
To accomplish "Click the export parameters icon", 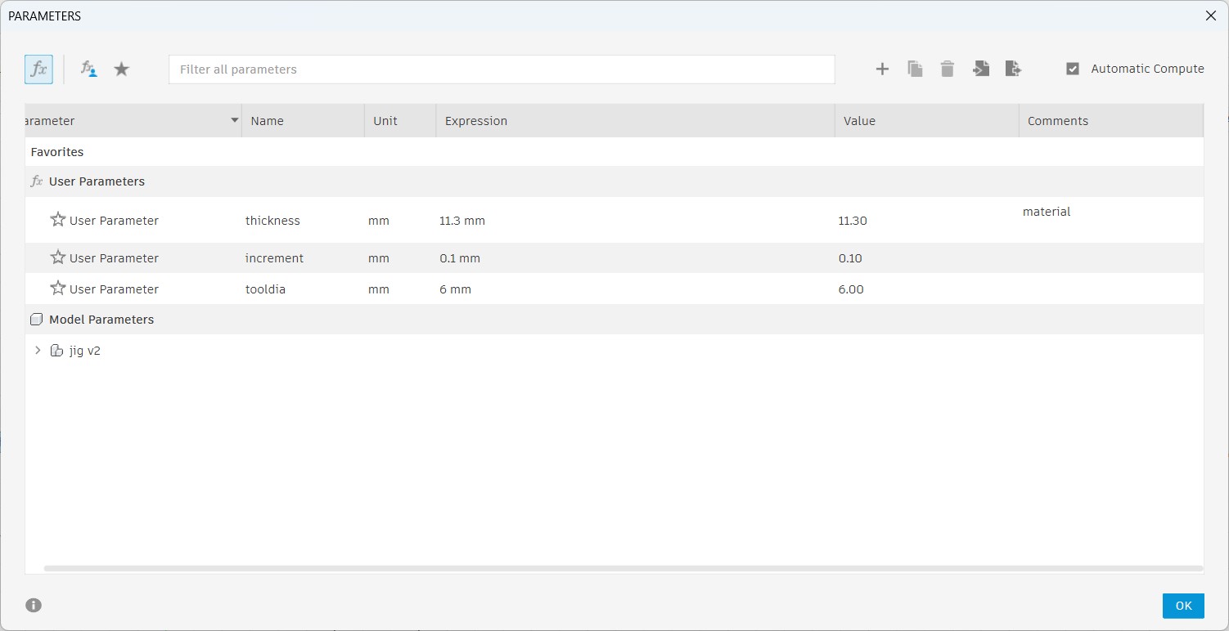I will point(1014,69).
